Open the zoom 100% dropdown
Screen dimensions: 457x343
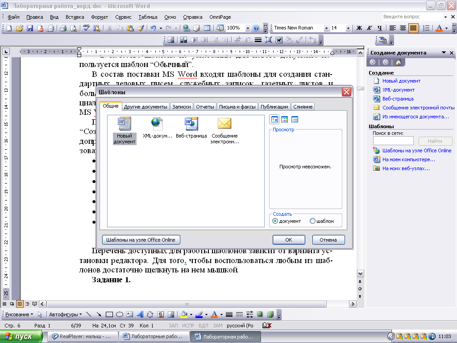[x=248, y=28]
